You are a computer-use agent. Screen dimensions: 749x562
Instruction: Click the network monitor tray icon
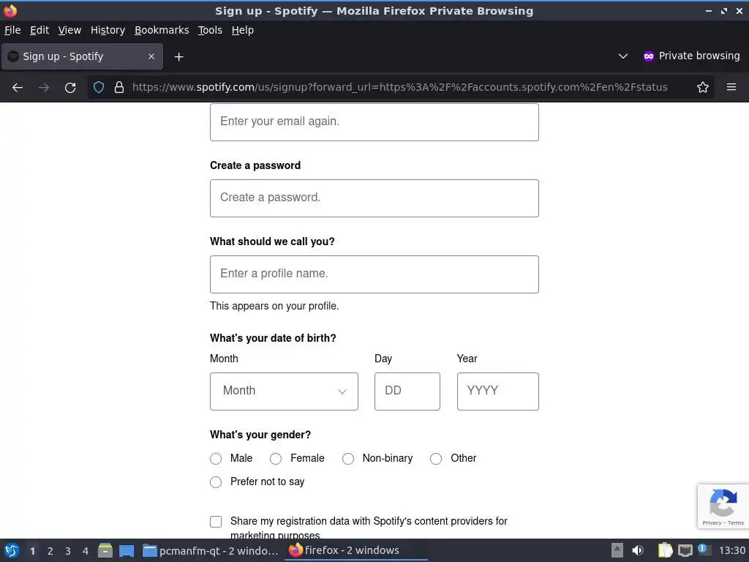coord(685,550)
